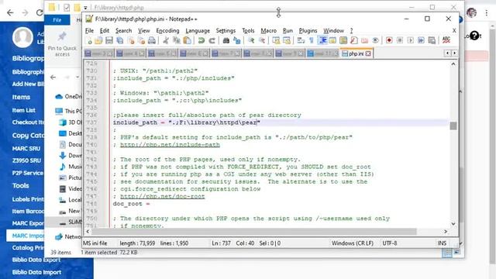Viewport: 496px width, 279px height.
Task: Click the editor vertical scroll-up arrow
Action: 453,64
